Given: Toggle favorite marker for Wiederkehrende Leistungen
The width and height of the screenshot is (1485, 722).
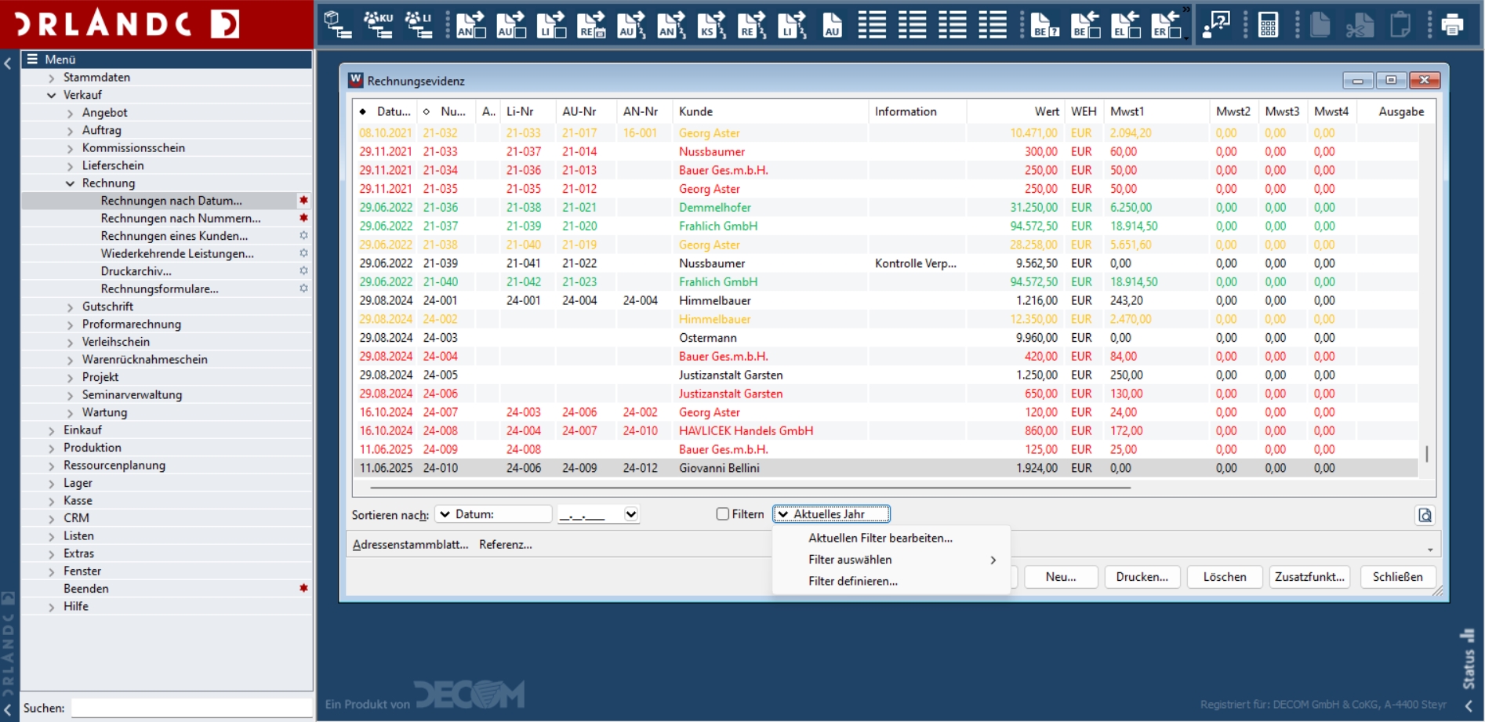Looking at the screenshot, I should 303,253.
